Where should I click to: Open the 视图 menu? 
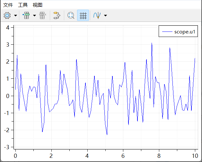pyautogui.click(x=38, y=5)
